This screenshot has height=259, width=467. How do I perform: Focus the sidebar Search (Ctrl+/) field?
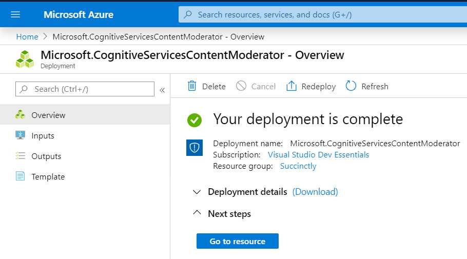click(x=85, y=89)
